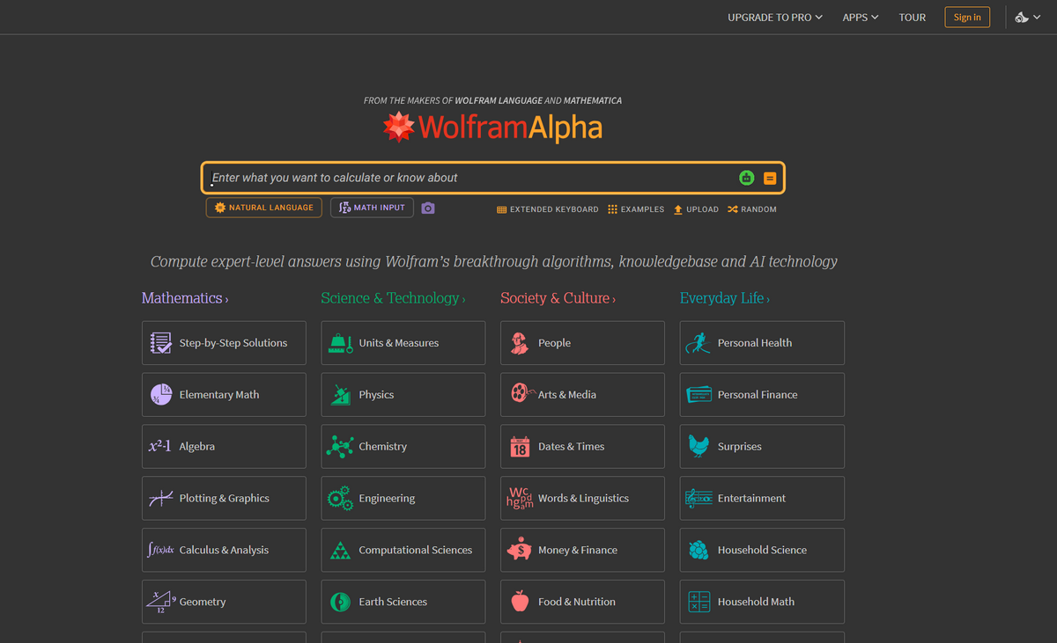Viewport: 1057px width, 643px height.
Task: Open the Physics category
Action: click(403, 395)
